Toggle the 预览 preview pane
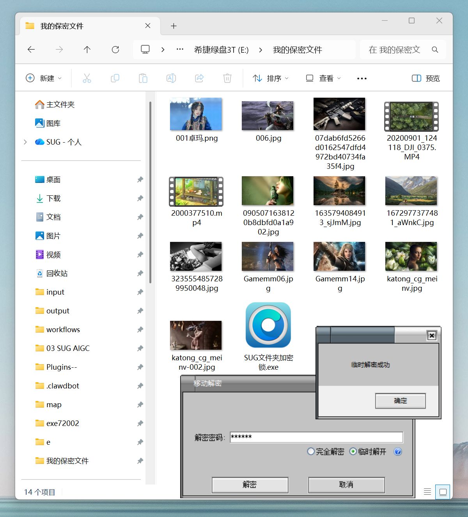The width and height of the screenshot is (468, 517). point(426,78)
